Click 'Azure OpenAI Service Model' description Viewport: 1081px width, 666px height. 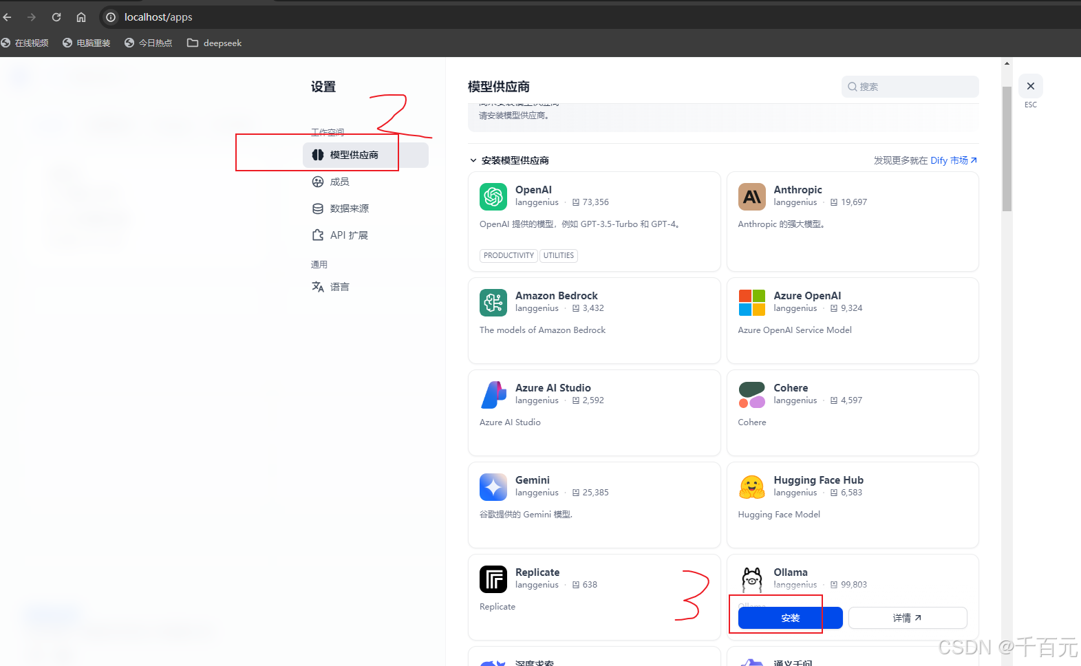point(795,330)
